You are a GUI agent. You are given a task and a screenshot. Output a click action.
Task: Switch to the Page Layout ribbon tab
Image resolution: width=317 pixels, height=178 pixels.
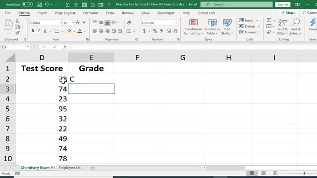(65, 13)
